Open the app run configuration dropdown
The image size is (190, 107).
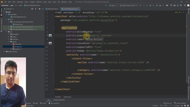[113, 5]
